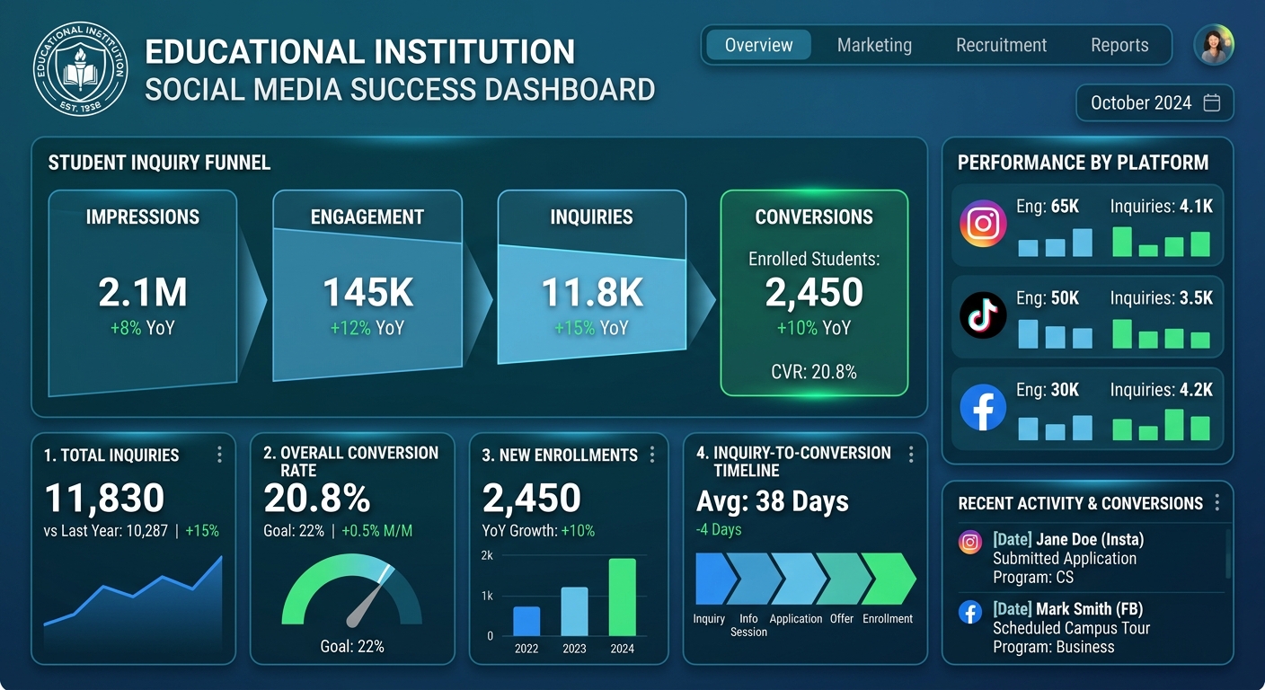Click the institution crest logo
This screenshot has width=1265, height=690.
[80, 69]
